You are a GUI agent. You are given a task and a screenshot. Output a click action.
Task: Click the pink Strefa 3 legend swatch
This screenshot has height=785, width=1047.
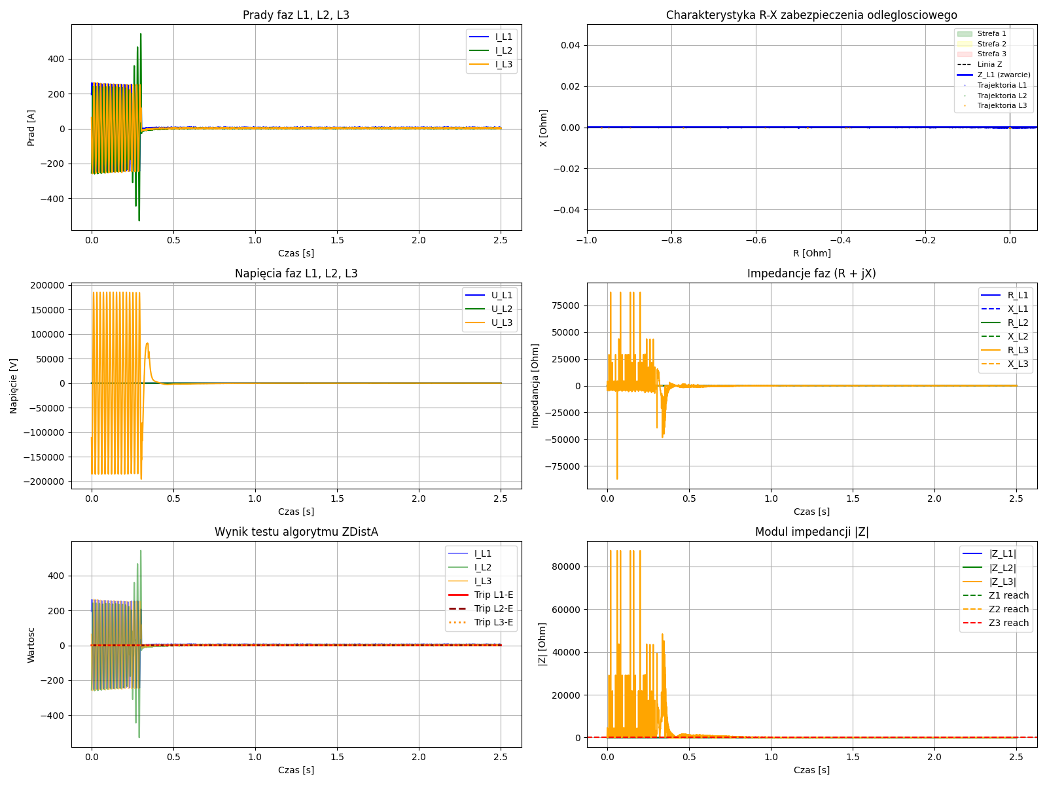(x=965, y=54)
